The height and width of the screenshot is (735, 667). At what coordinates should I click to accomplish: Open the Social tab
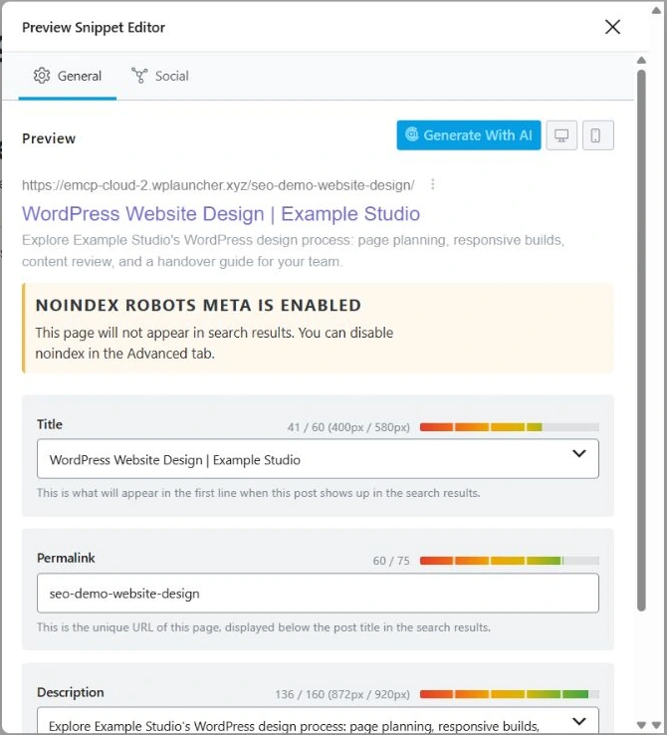tap(159, 76)
